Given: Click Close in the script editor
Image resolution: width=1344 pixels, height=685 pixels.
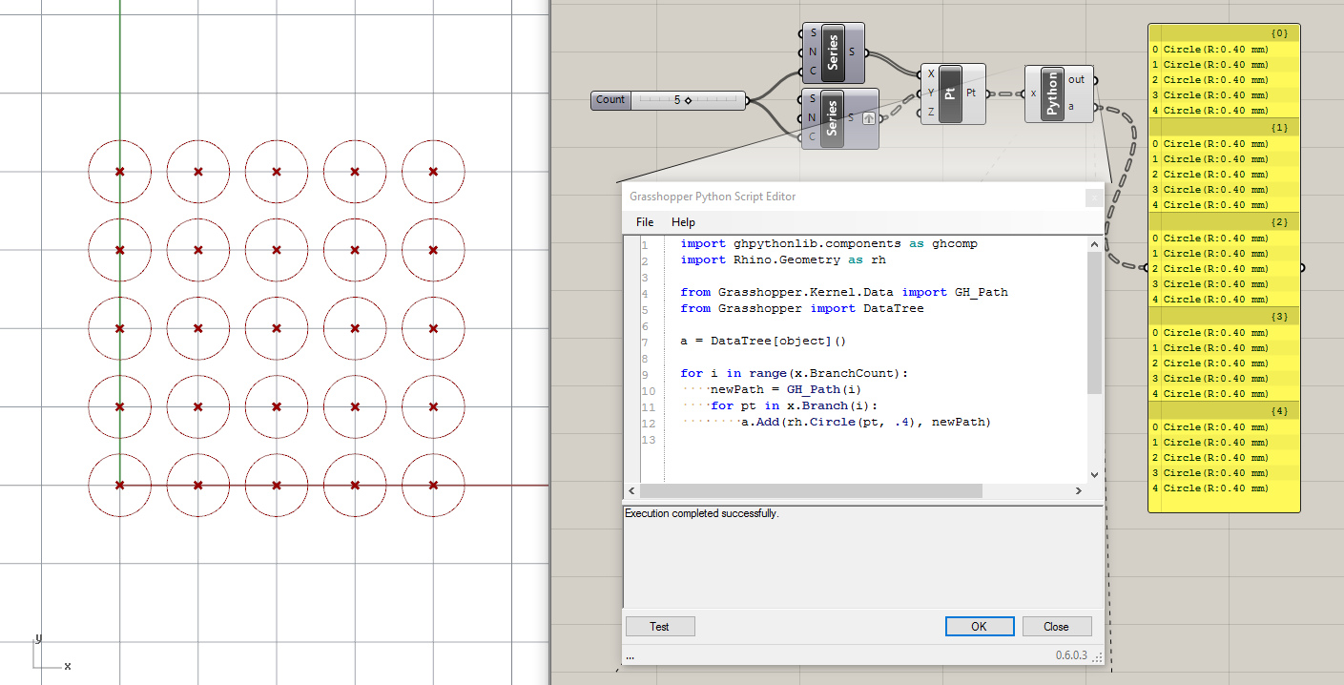Looking at the screenshot, I should click(x=1057, y=626).
